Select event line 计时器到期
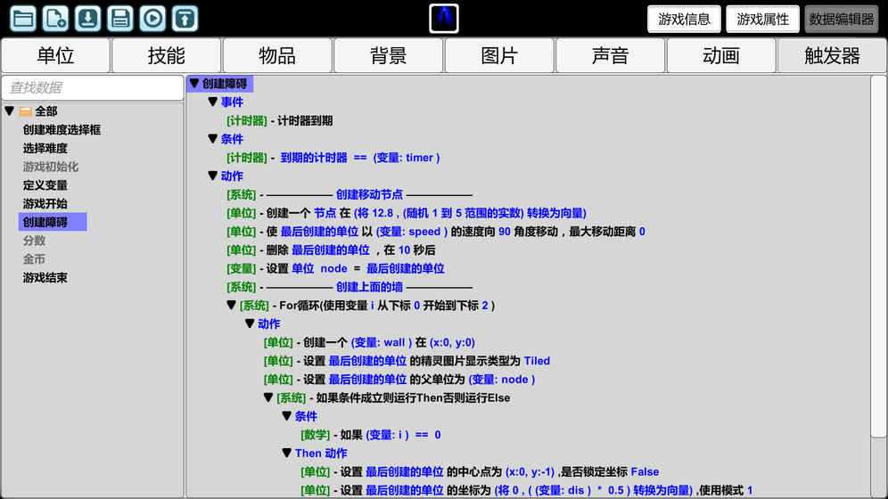Viewport: 888px width, 499px height. (279, 121)
